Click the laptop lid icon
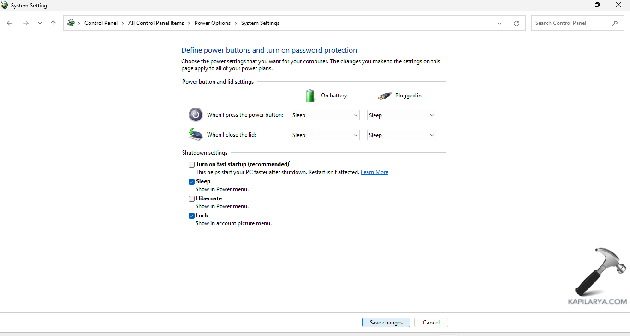Screen dimensions: 630x336 pos(195,134)
